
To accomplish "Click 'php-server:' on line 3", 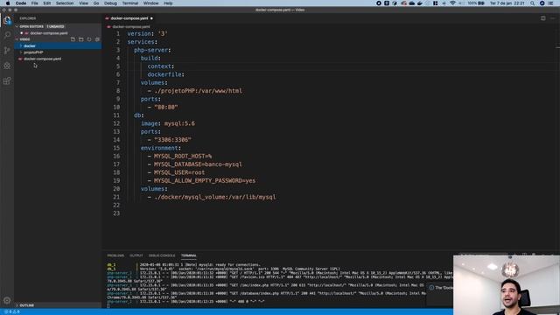I will coord(152,50).
